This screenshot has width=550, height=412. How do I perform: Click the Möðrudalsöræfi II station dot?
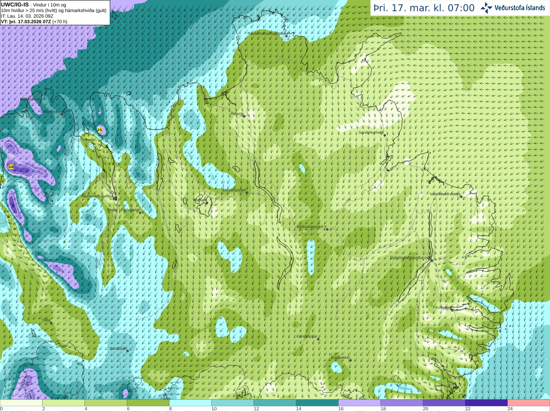pyautogui.click(x=327, y=229)
